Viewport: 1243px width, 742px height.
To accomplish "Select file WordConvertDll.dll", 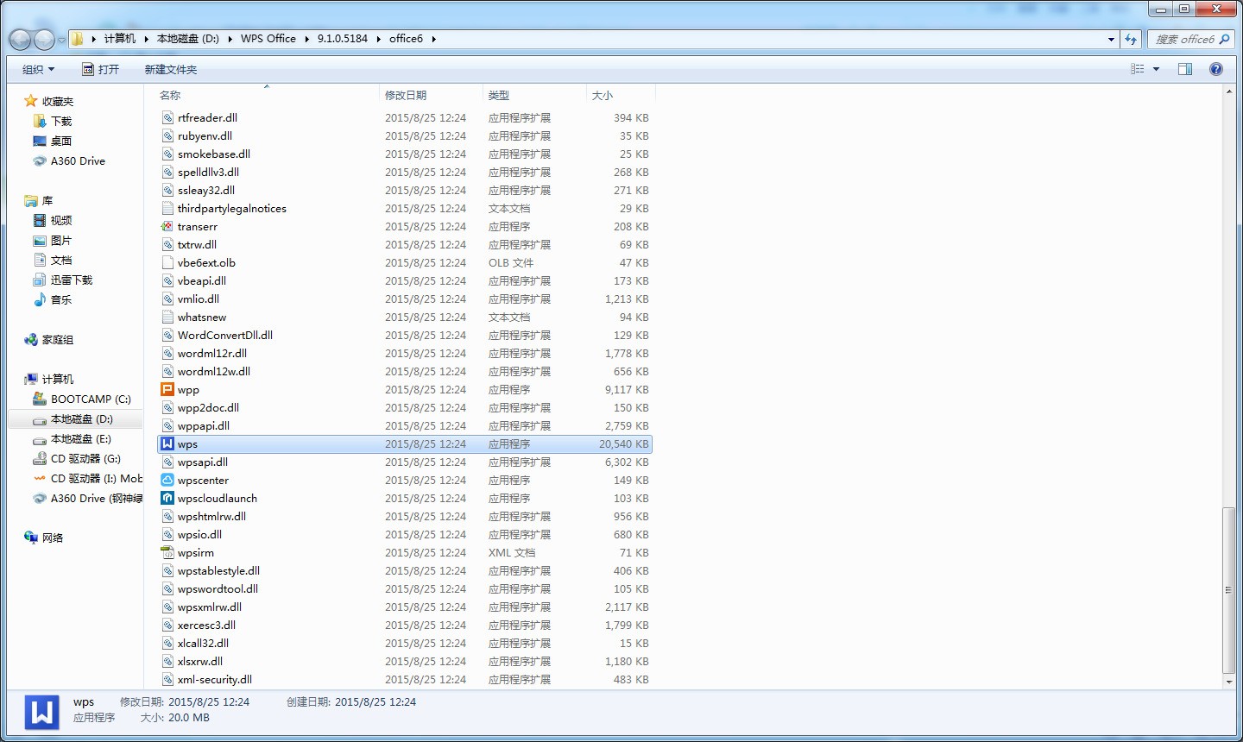I will tap(225, 335).
